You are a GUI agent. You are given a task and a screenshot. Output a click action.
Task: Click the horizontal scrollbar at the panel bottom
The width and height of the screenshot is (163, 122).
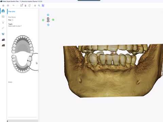click(x=22, y=121)
